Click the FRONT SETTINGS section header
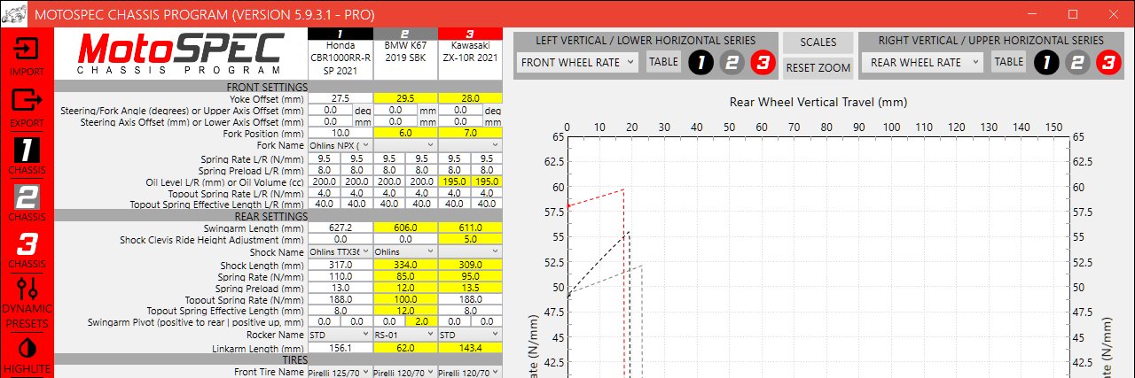 click(x=278, y=87)
